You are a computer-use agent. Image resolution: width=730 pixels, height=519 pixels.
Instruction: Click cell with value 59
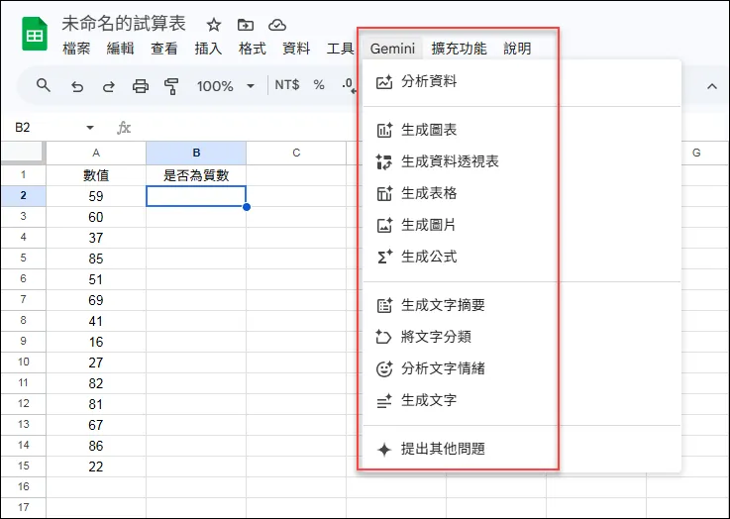click(x=96, y=196)
